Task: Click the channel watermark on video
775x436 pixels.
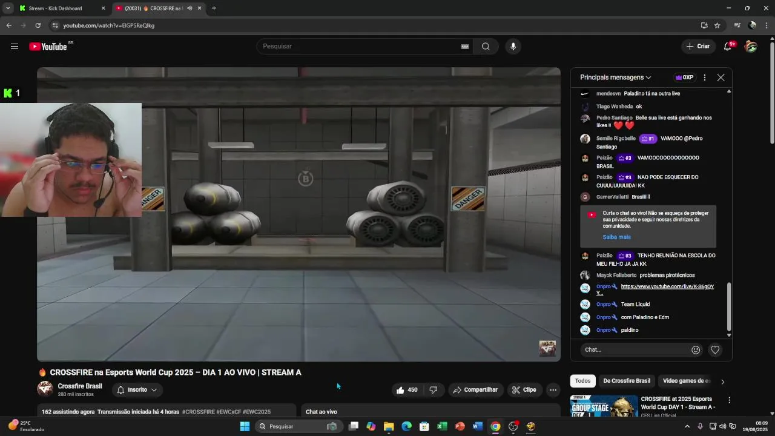Action: click(x=547, y=349)
